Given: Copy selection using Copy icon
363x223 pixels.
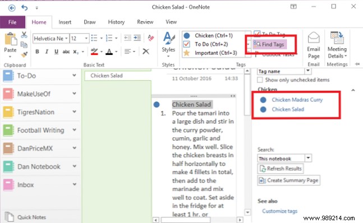Looking at the screenshot, I should coord(24,45).
